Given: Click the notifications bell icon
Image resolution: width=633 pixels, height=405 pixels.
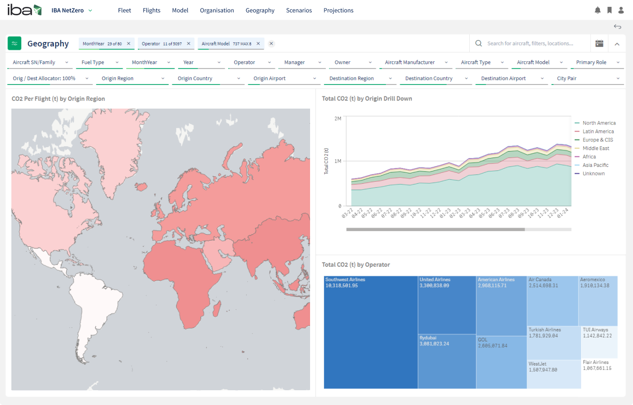Looking at the screenshot, I should (597, 10).
